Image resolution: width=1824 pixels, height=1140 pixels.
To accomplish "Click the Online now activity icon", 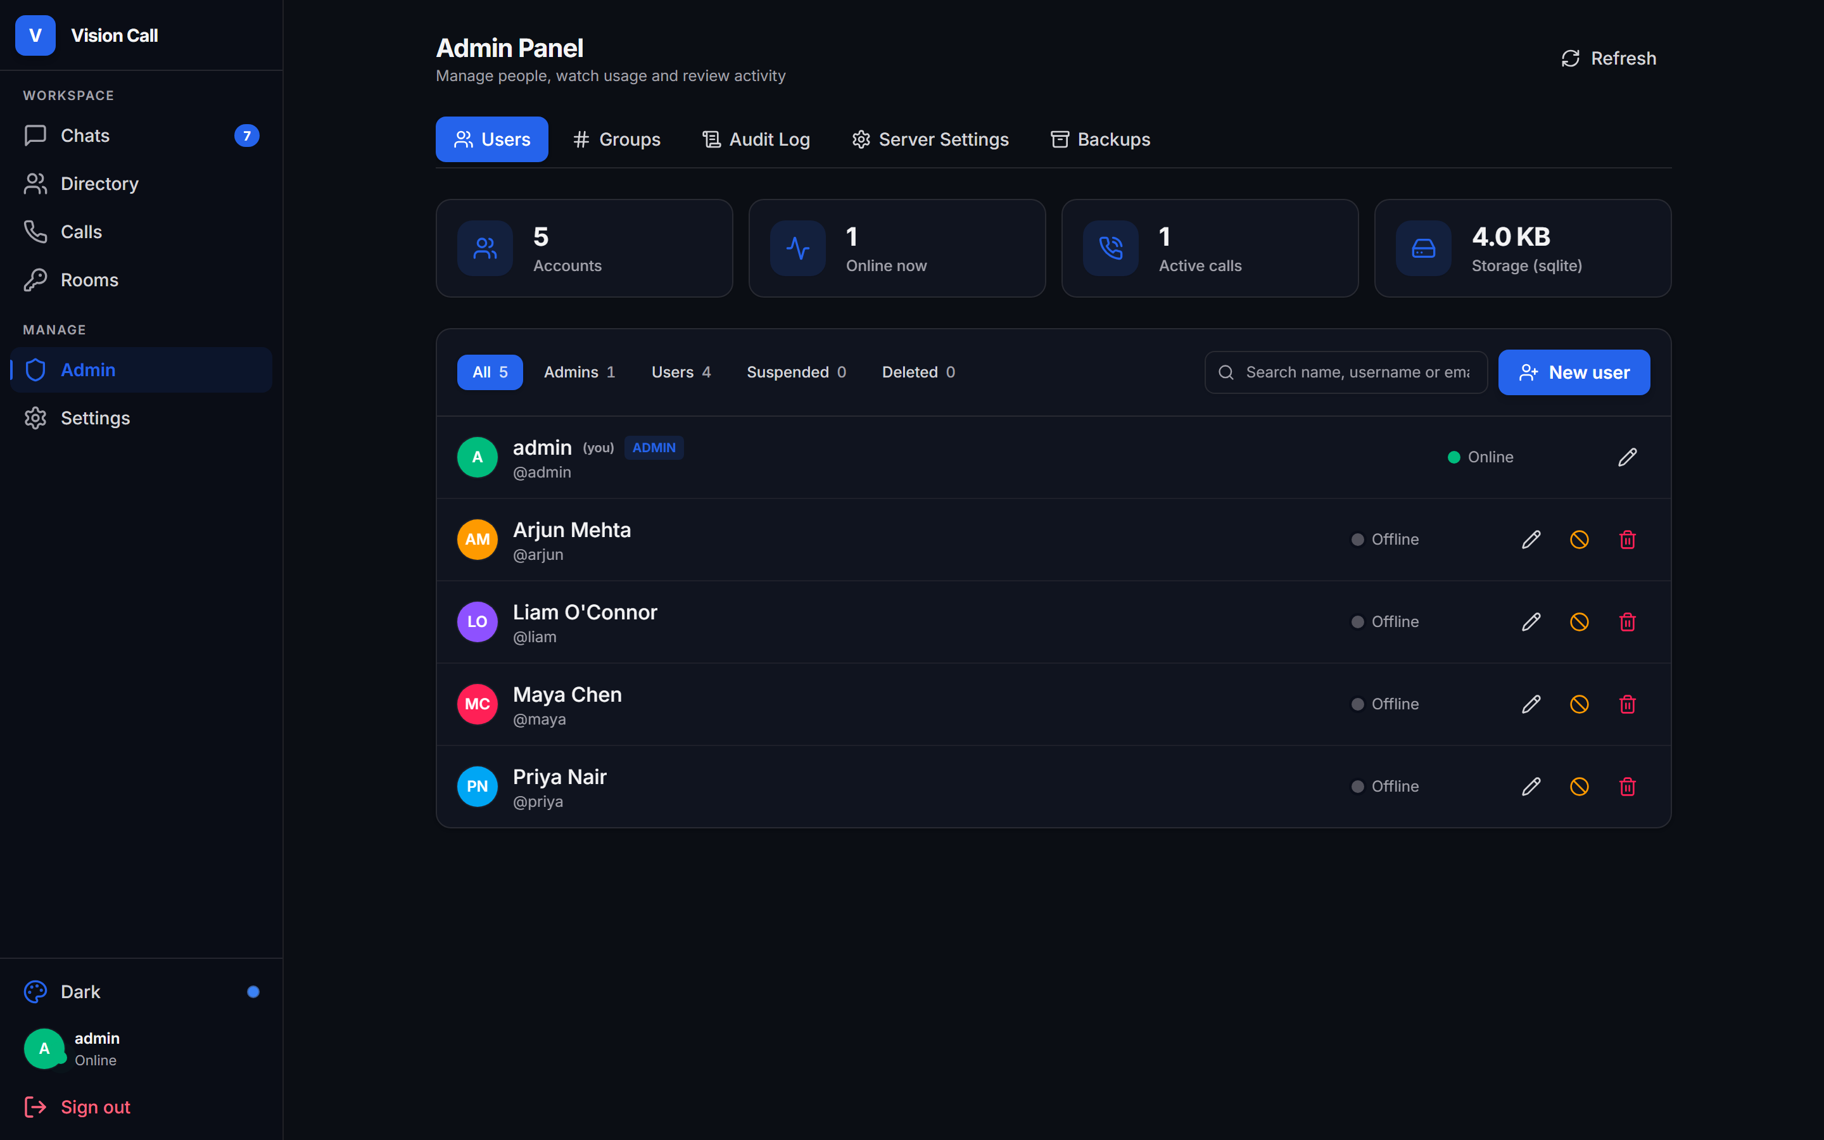I will 797,248.
